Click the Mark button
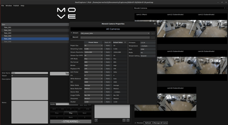Image resolution: width=228 pixels, height=125 pixels. 71,117
